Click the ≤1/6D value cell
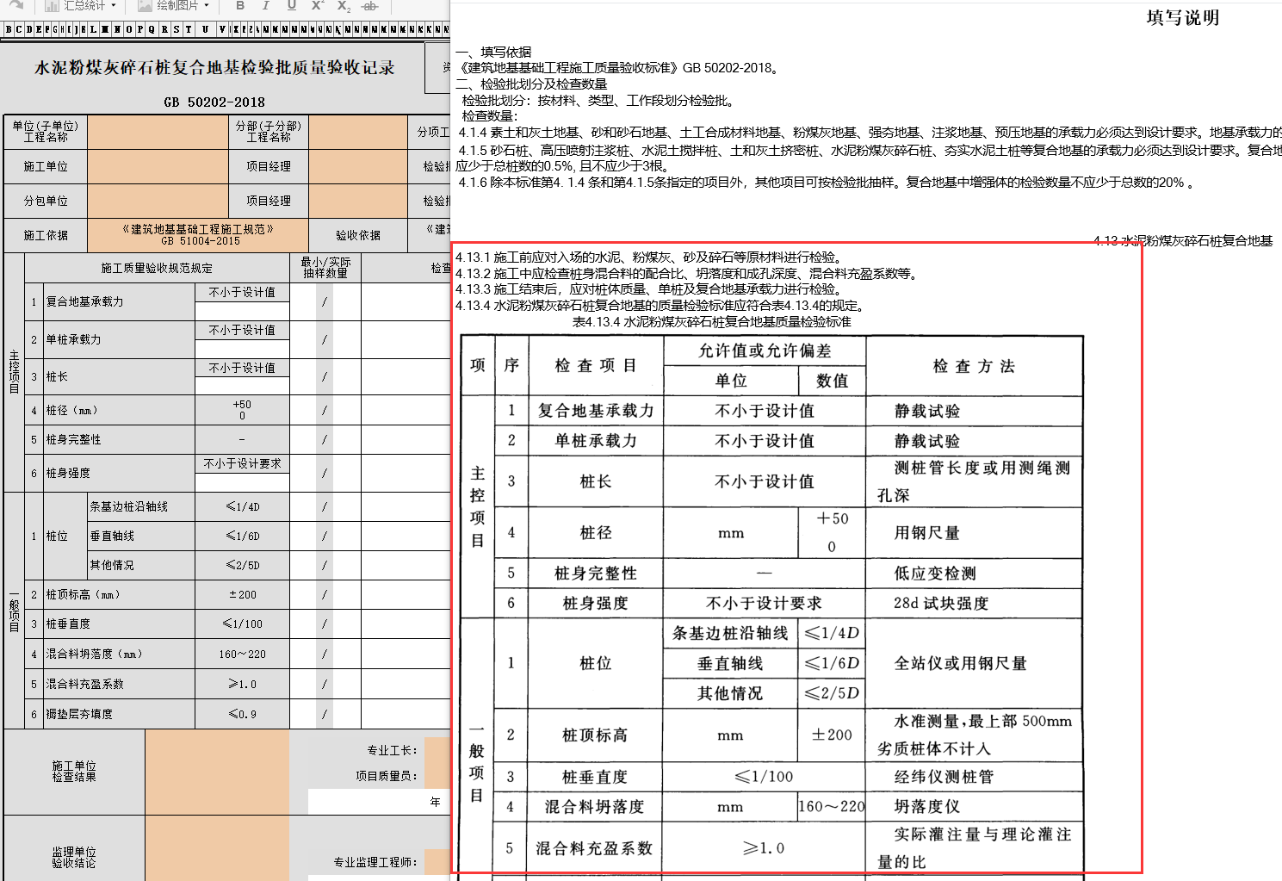 [242, 536]
